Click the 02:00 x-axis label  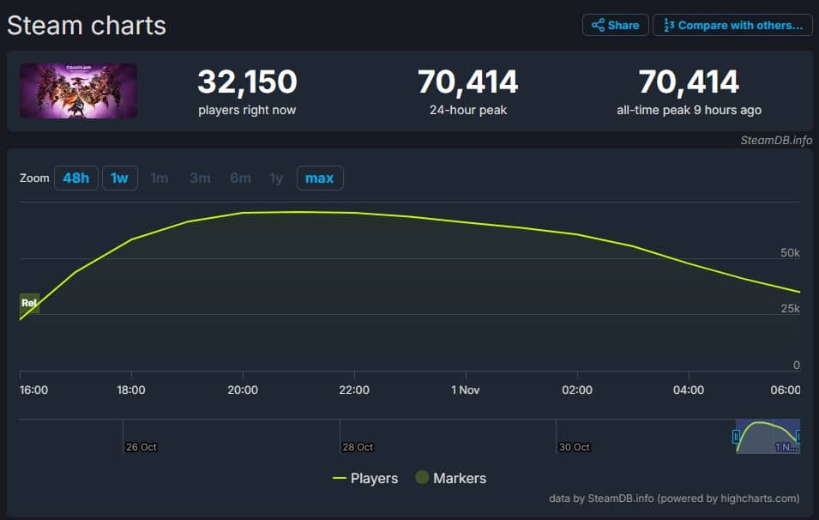[x=577, y=390]
